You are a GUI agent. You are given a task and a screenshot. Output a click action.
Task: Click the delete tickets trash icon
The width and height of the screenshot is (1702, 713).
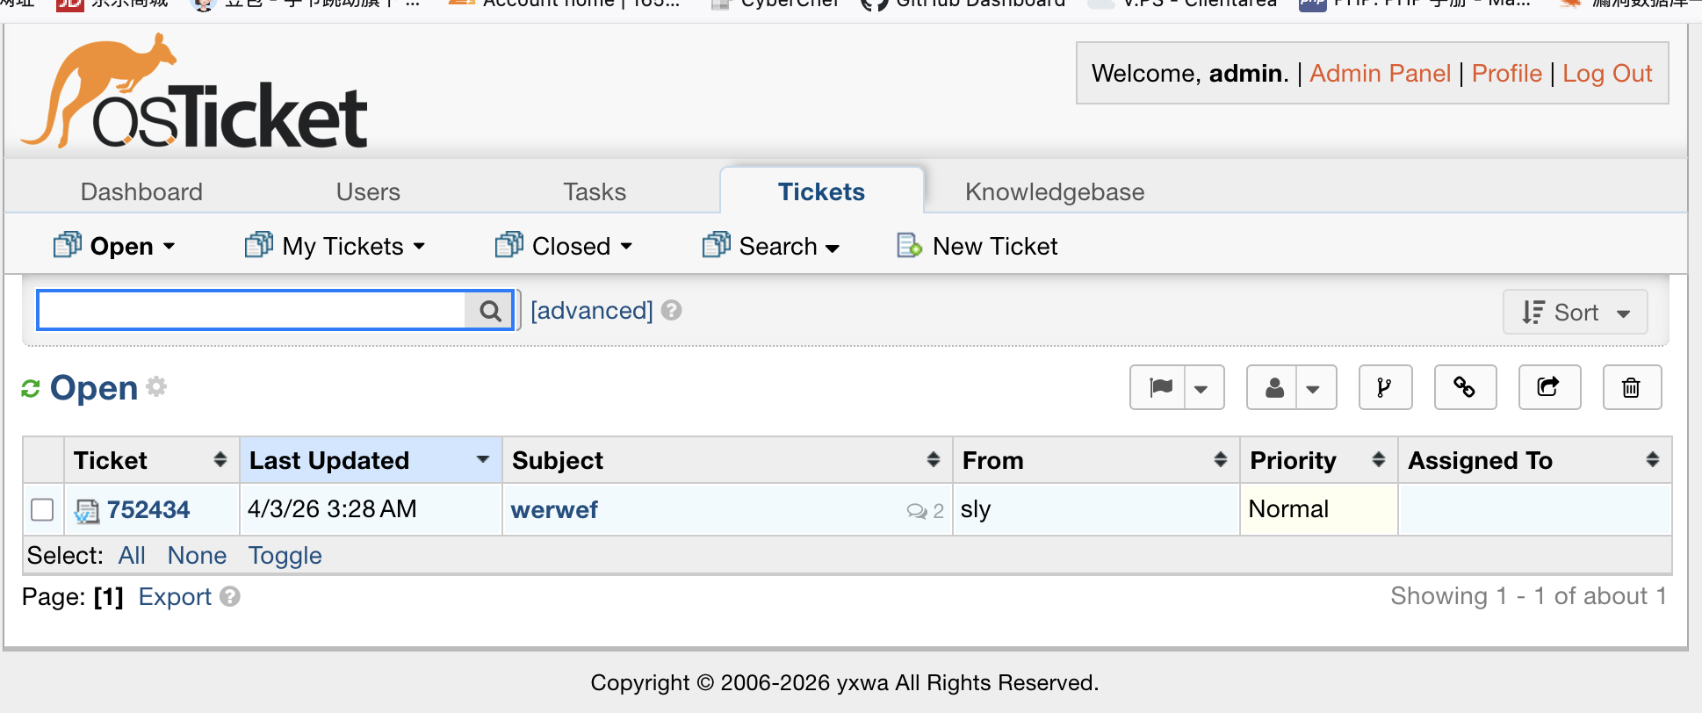point(1631,387)
